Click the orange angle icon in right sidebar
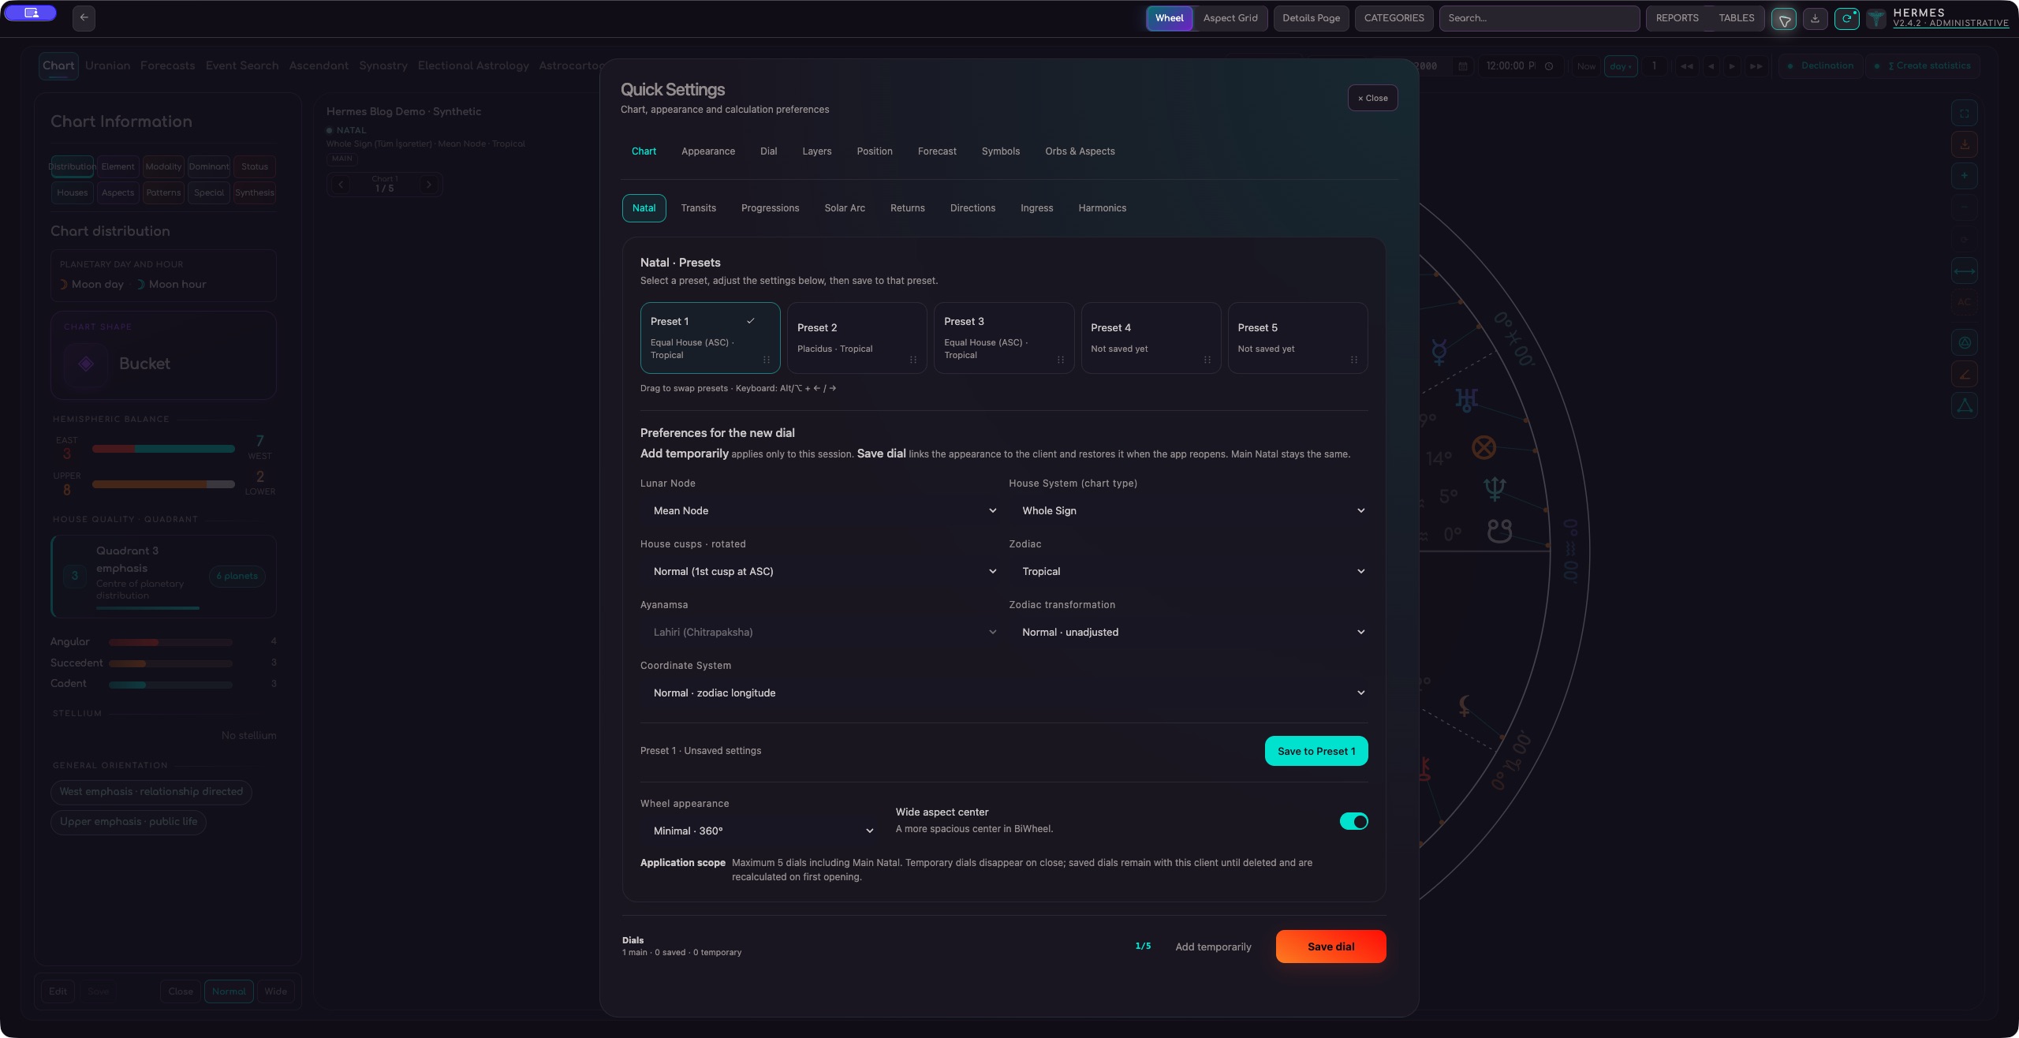Viewport: 2019px width, 1038px height. coord(1964,375)
